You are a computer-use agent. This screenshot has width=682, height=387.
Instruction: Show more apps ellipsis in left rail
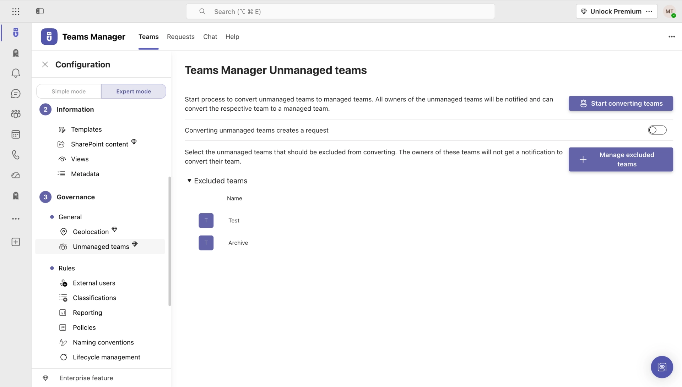tap(16, 219)
